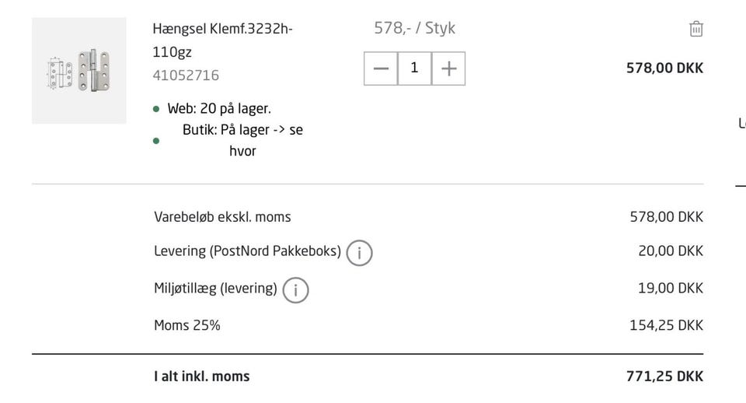
Task: Click the grand total 771,25 DKK
Action: tap(664, 377)
